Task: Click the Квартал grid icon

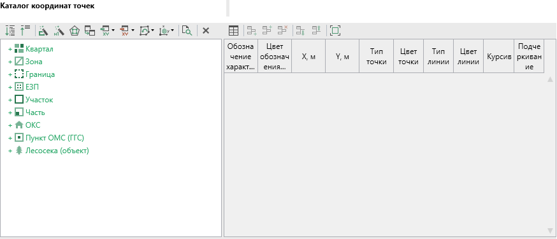Action: 19,49
